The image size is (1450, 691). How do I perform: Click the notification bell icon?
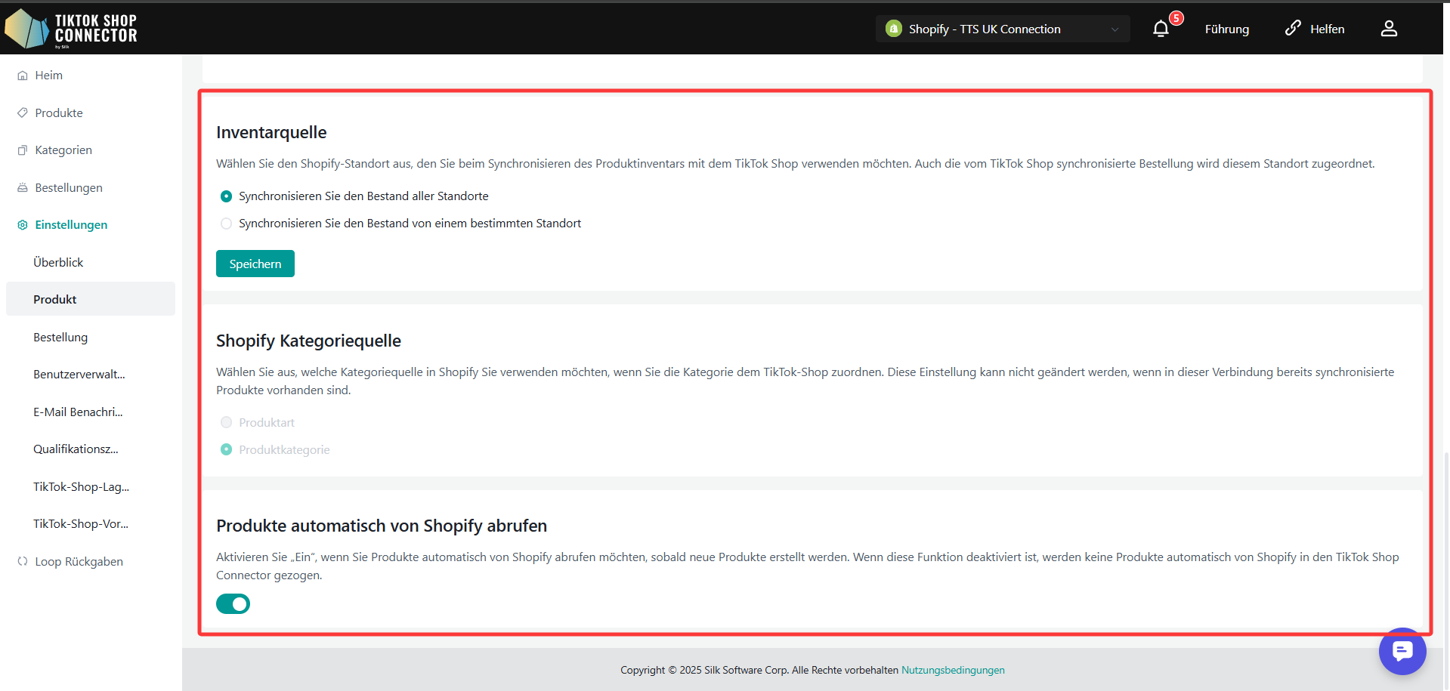pos(1161,29)
